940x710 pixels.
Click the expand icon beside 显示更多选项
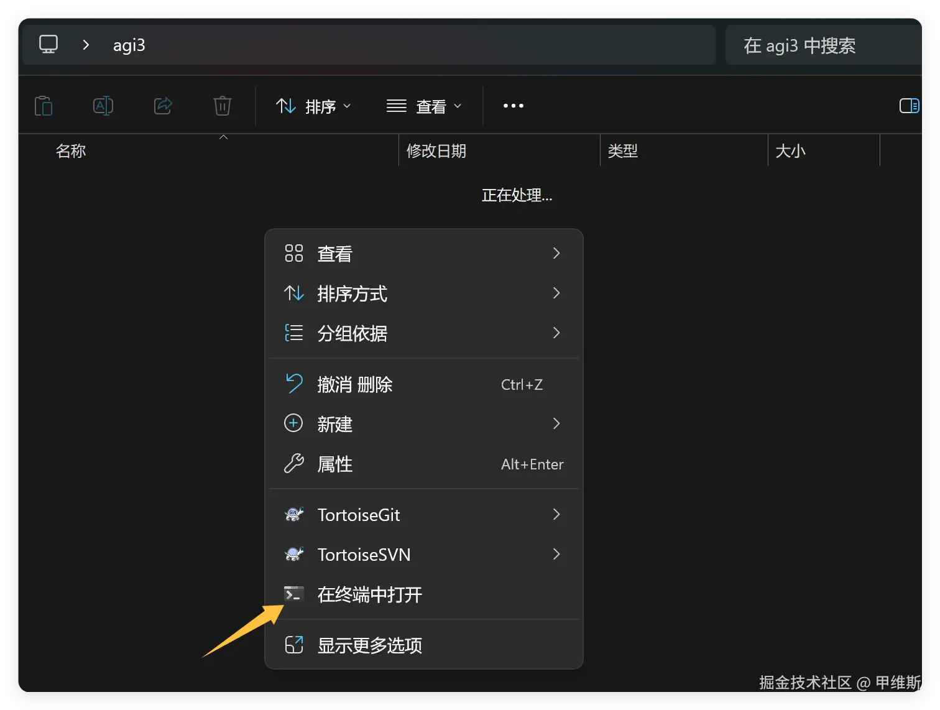pyautogui.click(x=294, y=645)
